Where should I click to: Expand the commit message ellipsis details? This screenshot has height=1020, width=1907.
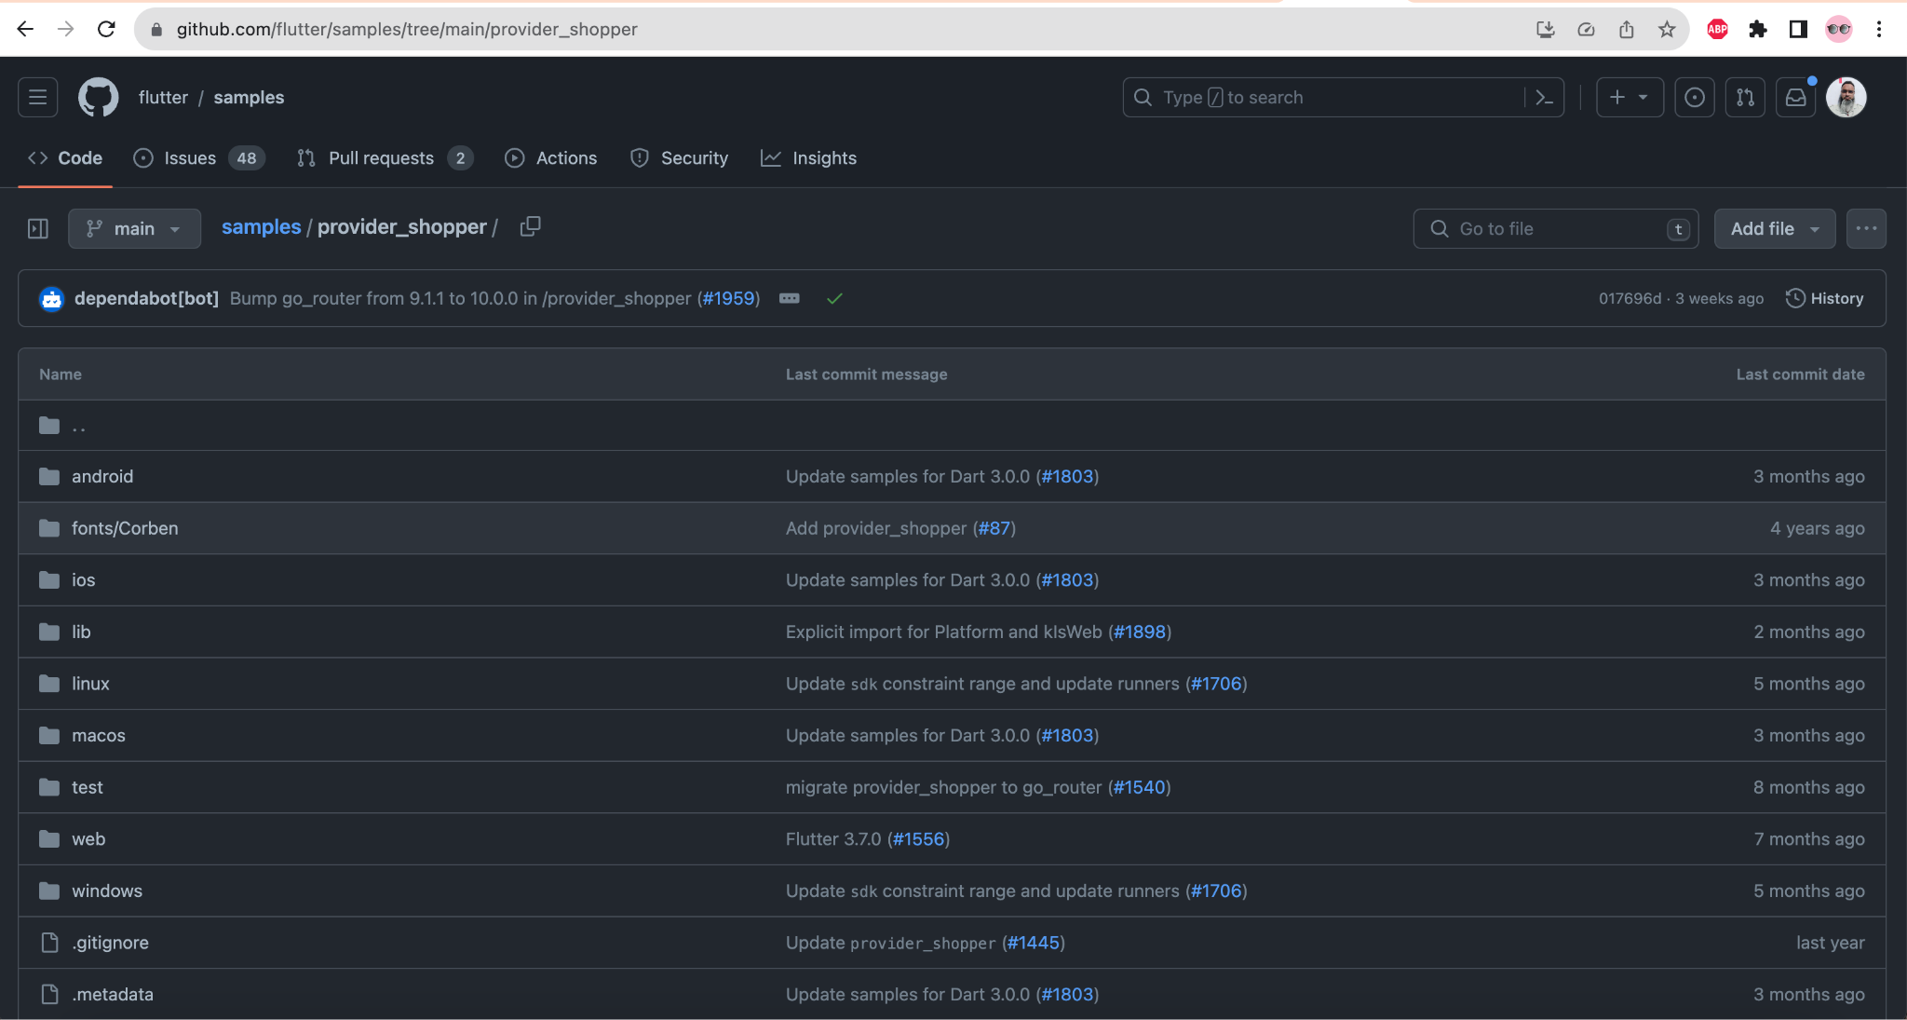[790, 298]
